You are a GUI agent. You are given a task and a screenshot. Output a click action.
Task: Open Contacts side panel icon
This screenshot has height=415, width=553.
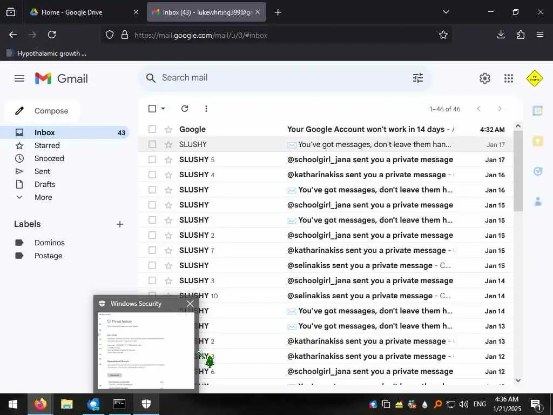537,202
